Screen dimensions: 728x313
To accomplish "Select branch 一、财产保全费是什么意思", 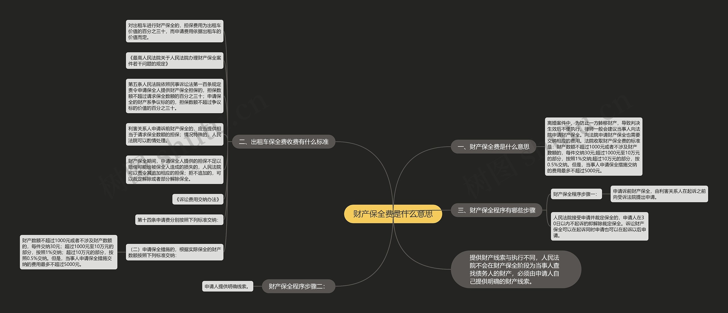I will [493, 147].
